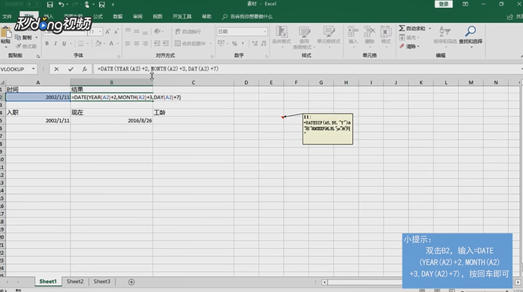Screen dimensions: 523x292
Task: Select column D header
Action: (246, 83)
